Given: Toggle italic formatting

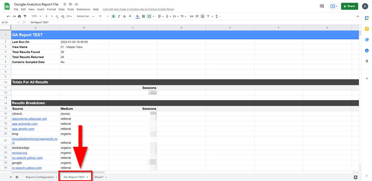Looking at the screenshot, I should tap(119, 16).
